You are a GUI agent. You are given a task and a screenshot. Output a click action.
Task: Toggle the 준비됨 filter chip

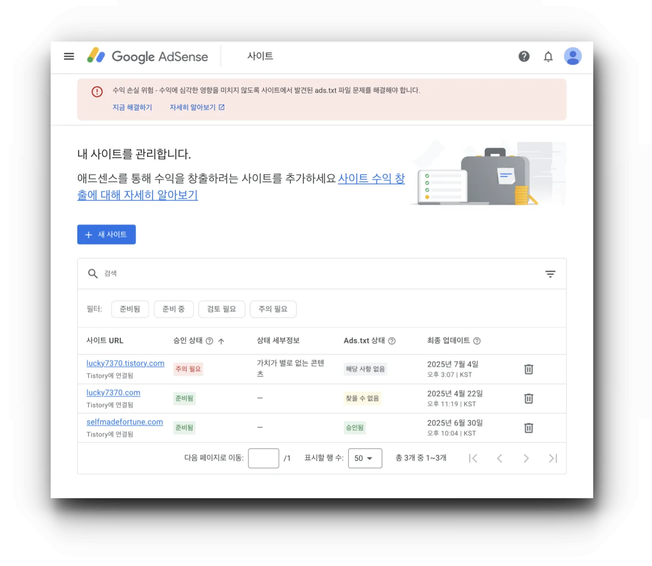coord(130,309)
